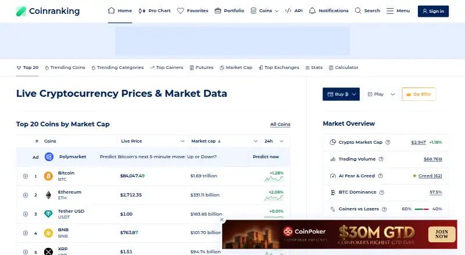This screenshot has width=465, height=255.
Task: Click JOIN NOW on CoinPoker ad
Action: click(x=442, y=234)
